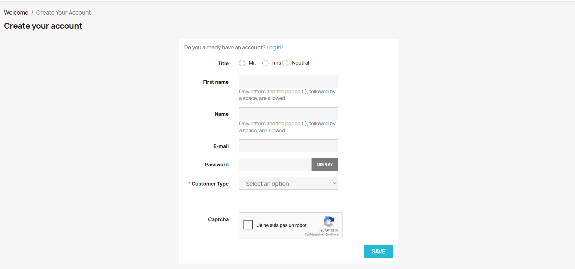The height and width of the screenshot is (269, 575).
Task: Follow the 'Log in!' link
Action: (275, 48)
